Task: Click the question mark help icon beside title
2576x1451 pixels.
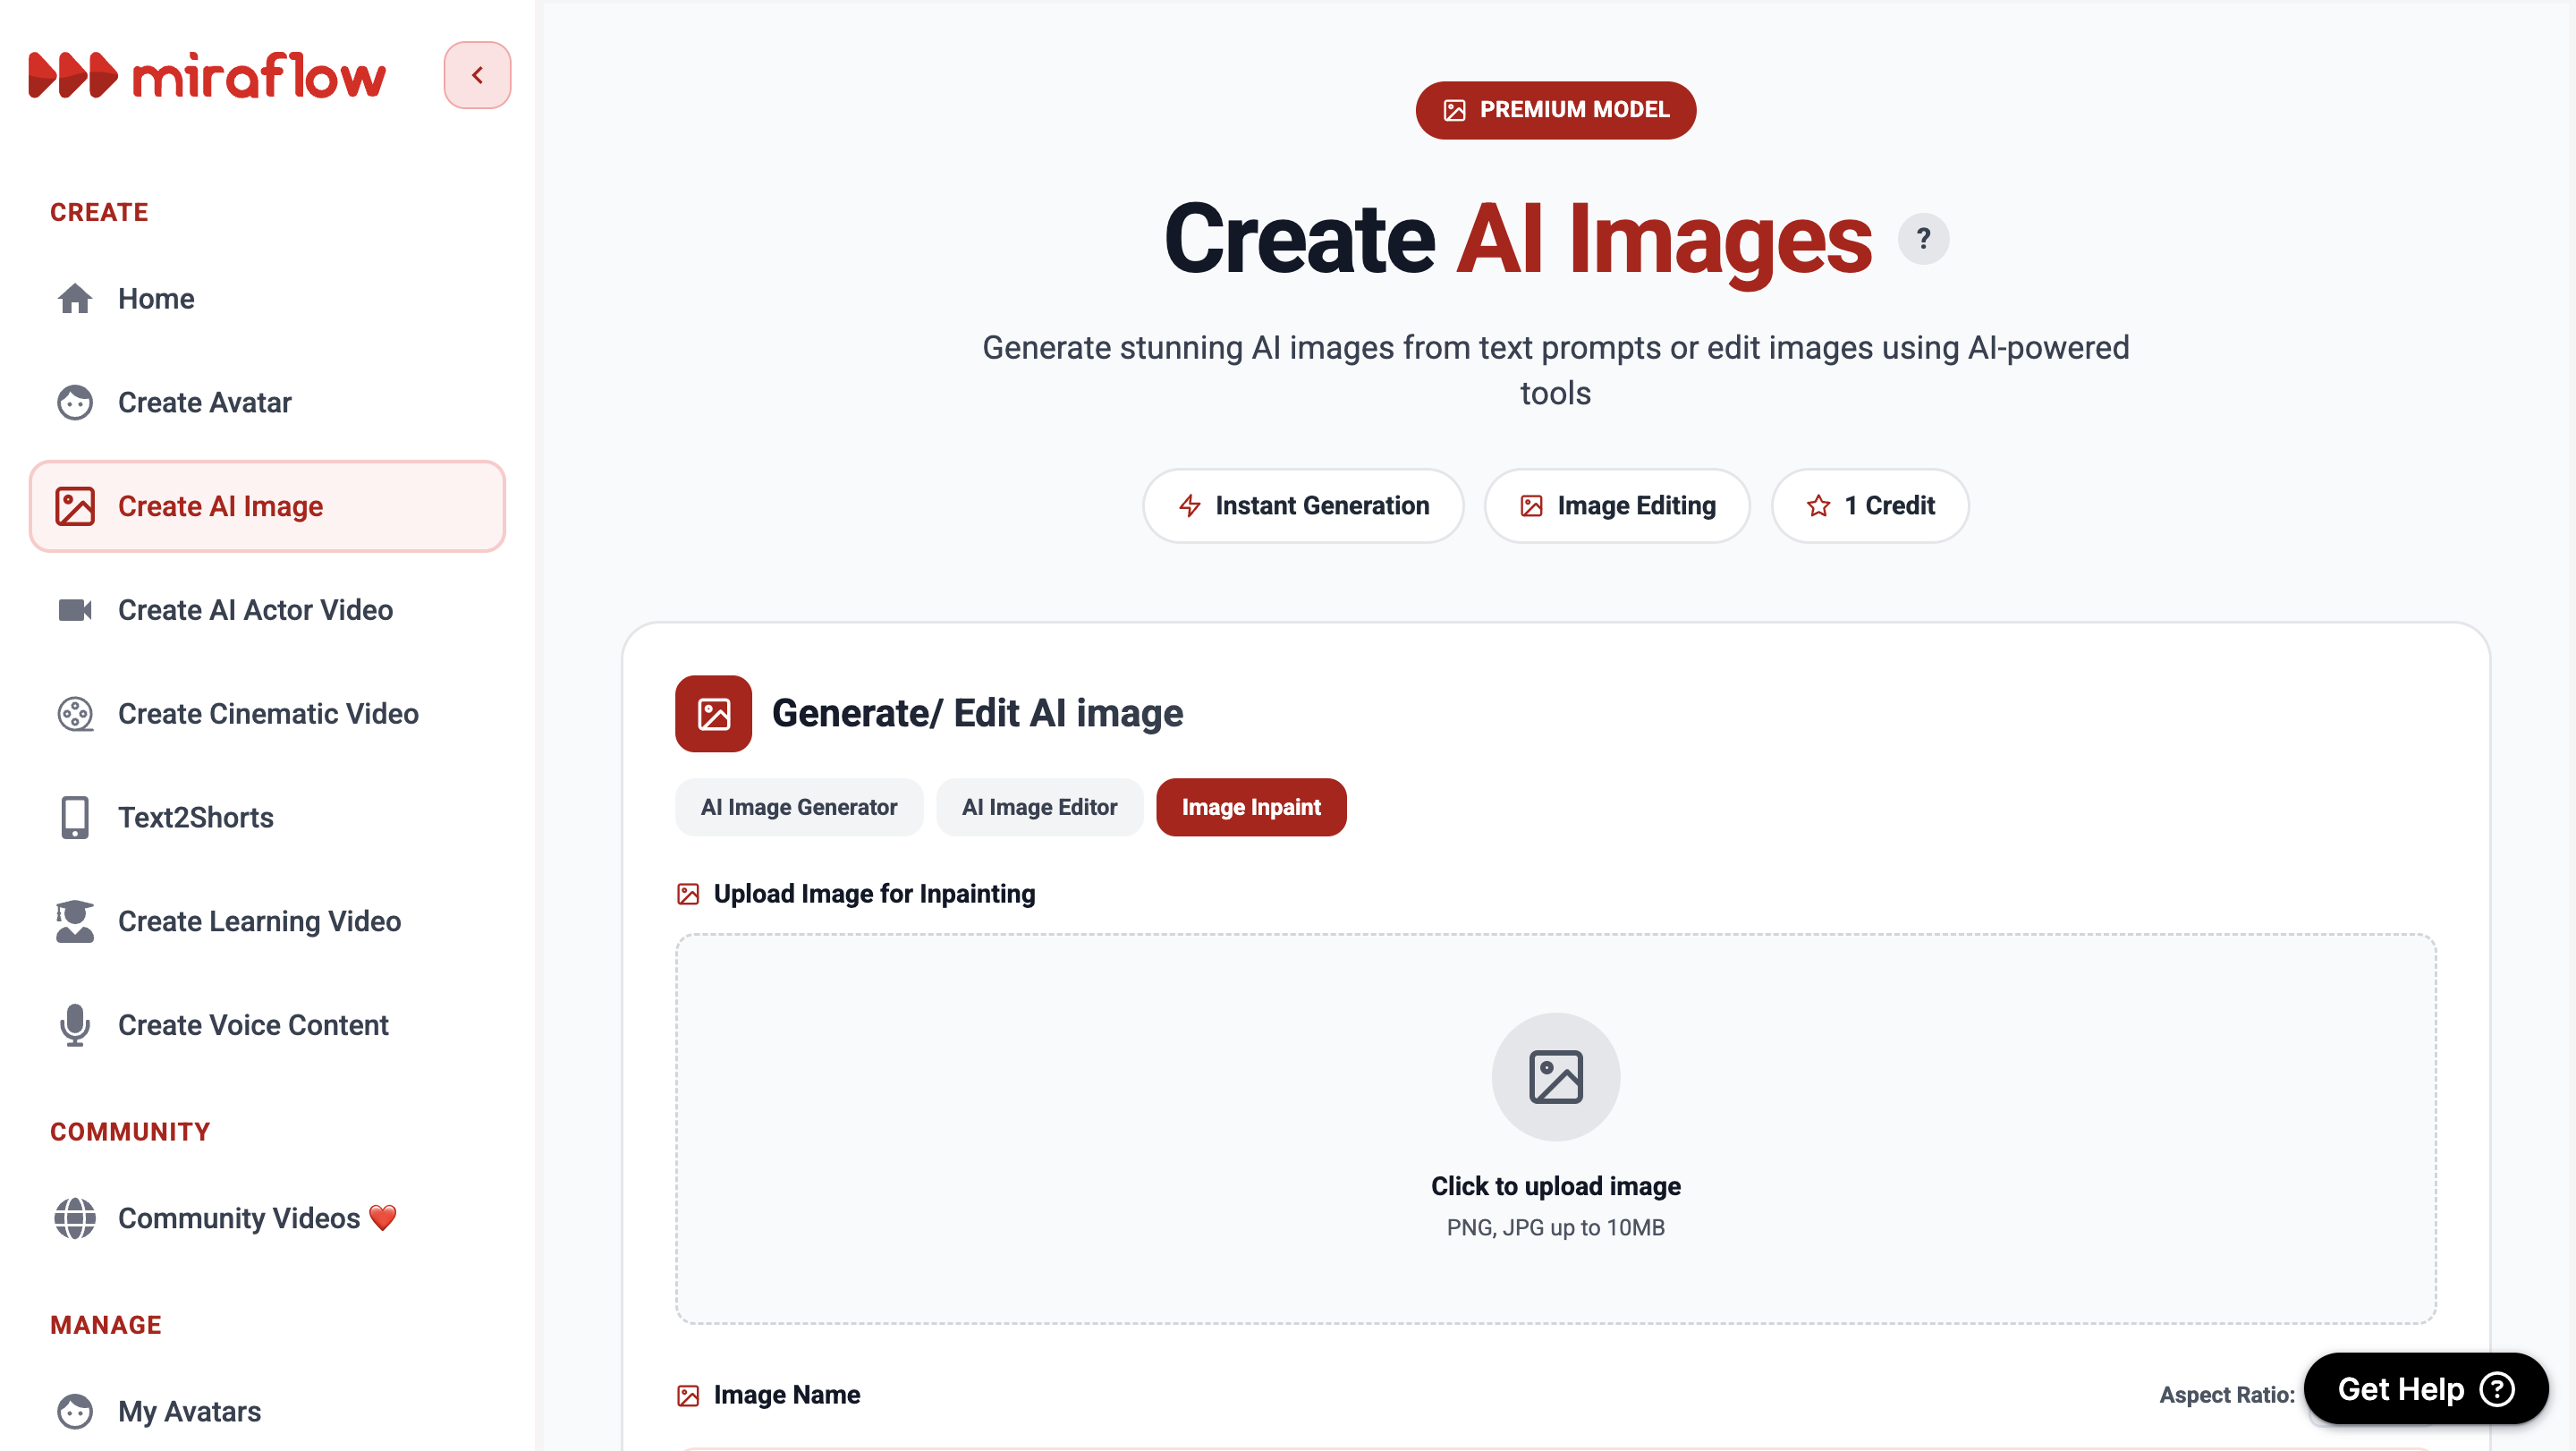Action: point(1922,239)
